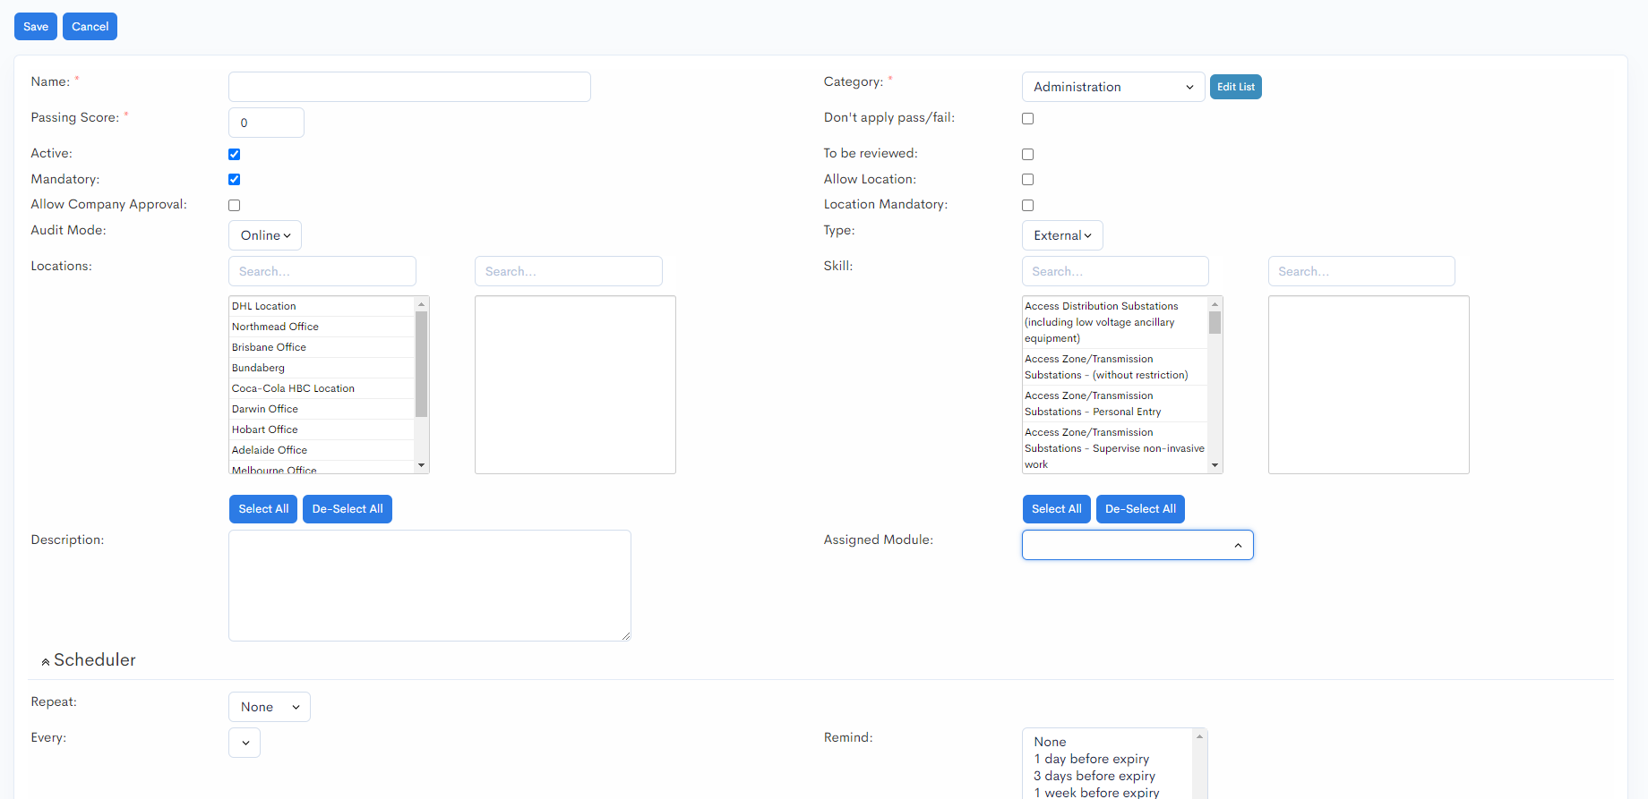1648x799 pixels.
Task: Select Darwin Office in locations
Action: pos(322,409)
